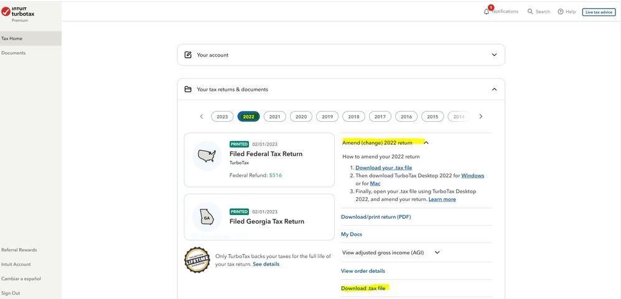This screenshot has height=299, width=621.
Task: Select the 2023 tax year
Action: (222, 116)
